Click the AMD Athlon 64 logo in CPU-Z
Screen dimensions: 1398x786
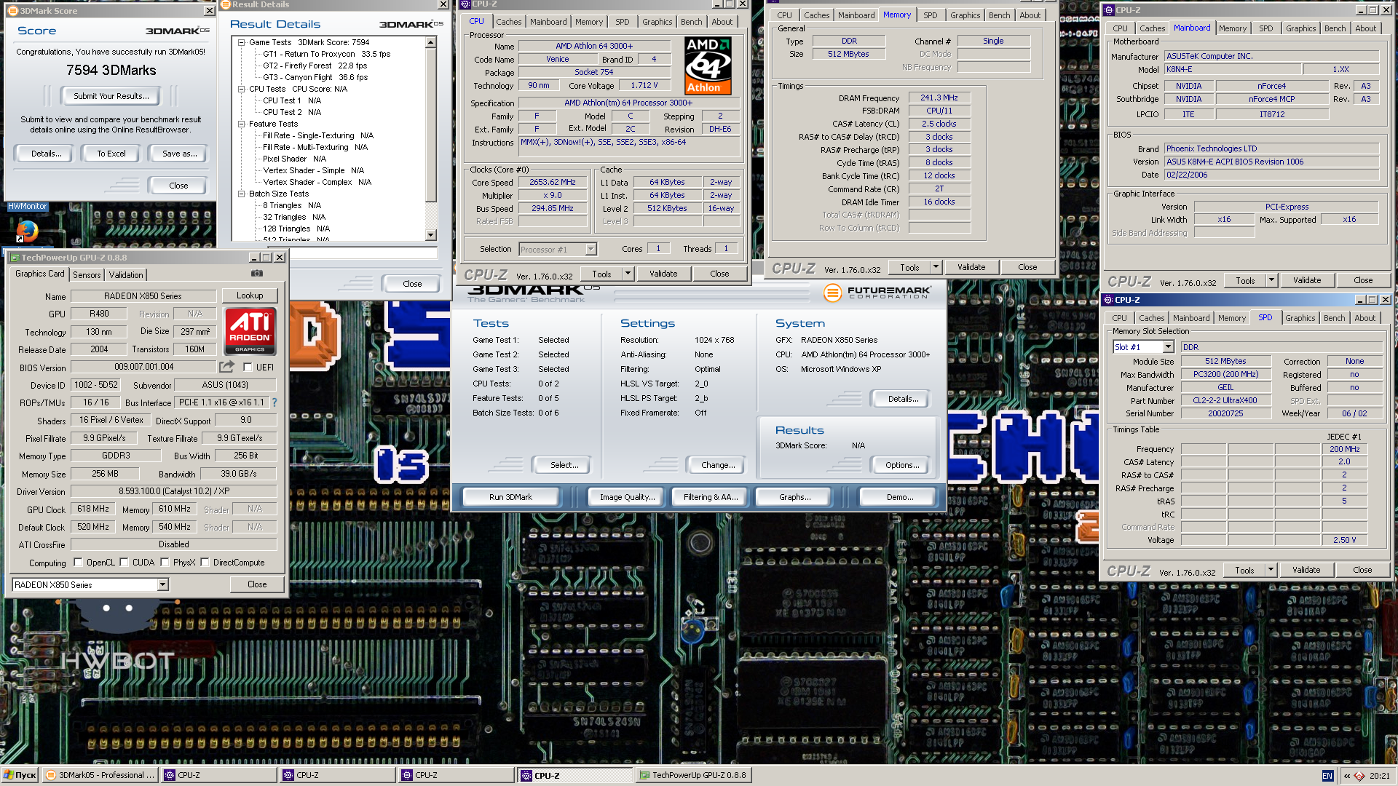[708, 65]
